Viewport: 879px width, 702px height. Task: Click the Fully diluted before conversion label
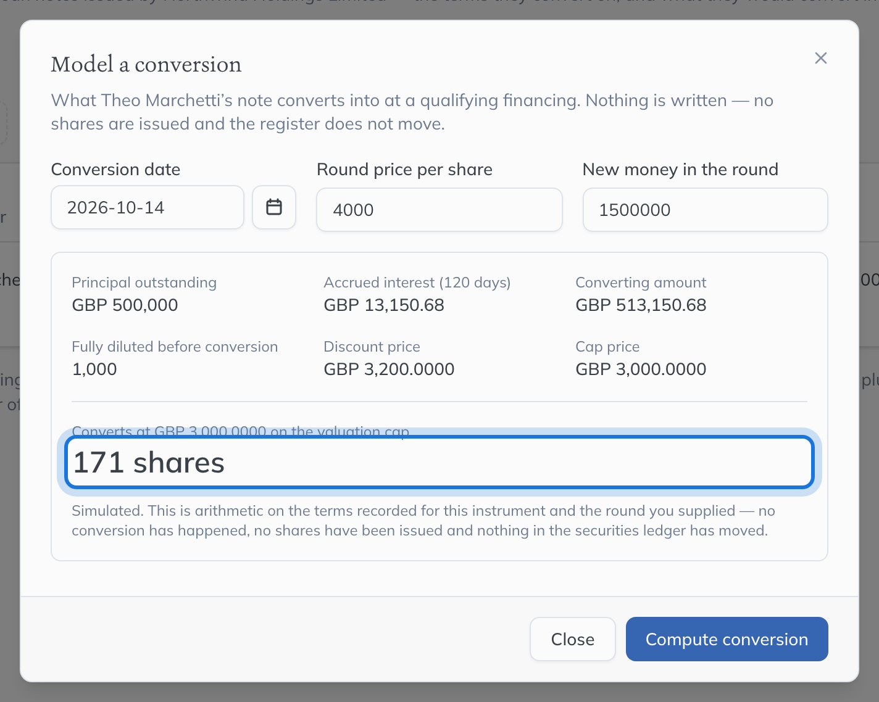[175, 347]
